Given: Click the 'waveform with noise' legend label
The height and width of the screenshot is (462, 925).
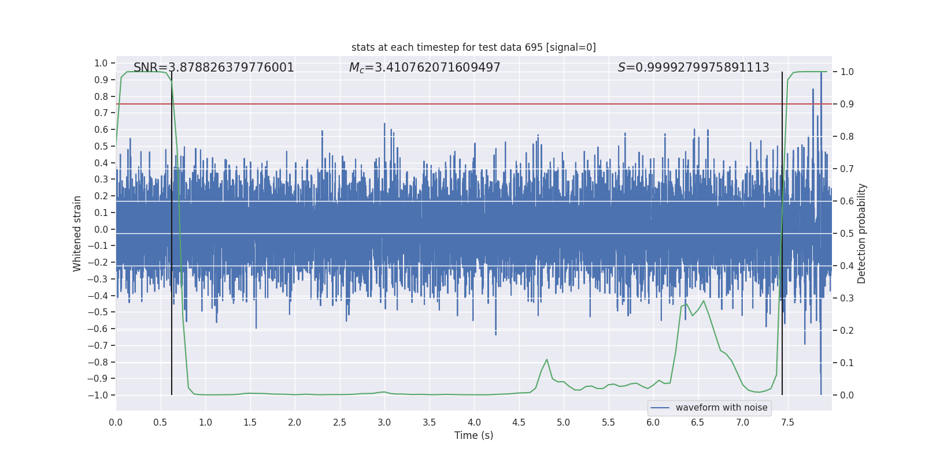Looking at the screenshot, I should 721,408.
